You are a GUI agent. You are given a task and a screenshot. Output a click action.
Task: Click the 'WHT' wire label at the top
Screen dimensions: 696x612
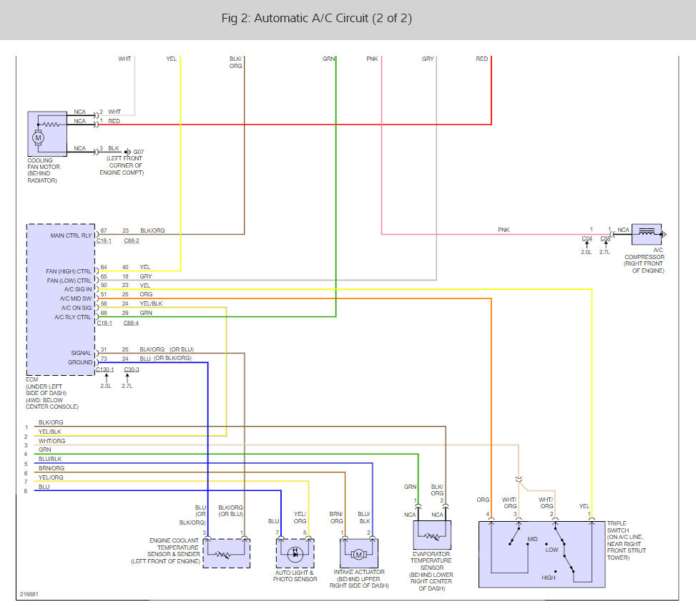pyautogui.click(x=124, y=59)
